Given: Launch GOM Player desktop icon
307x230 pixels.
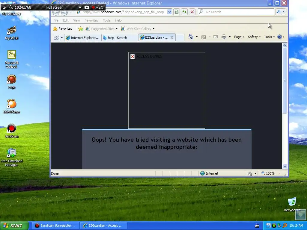Looking at the screenshot, I should click(x=12, y=106).
